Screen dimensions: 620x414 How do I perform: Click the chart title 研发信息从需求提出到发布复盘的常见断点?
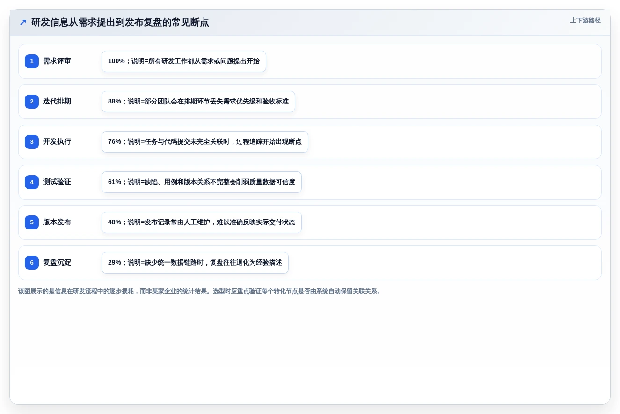120,22
